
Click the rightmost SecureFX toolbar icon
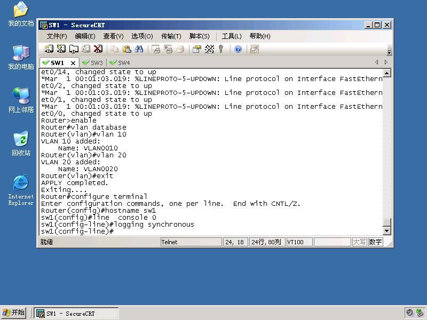pyautogui.click(x=255, y=49)
